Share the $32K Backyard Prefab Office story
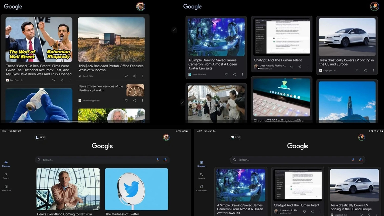This screenshot has height=216, width=384. pyautogui.click(x=134, y=76)
